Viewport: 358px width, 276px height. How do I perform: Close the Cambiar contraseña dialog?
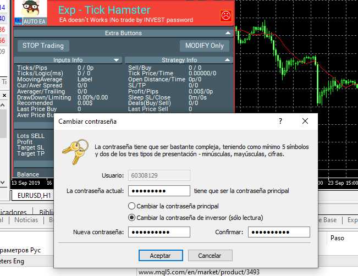[x=305, y=121]
